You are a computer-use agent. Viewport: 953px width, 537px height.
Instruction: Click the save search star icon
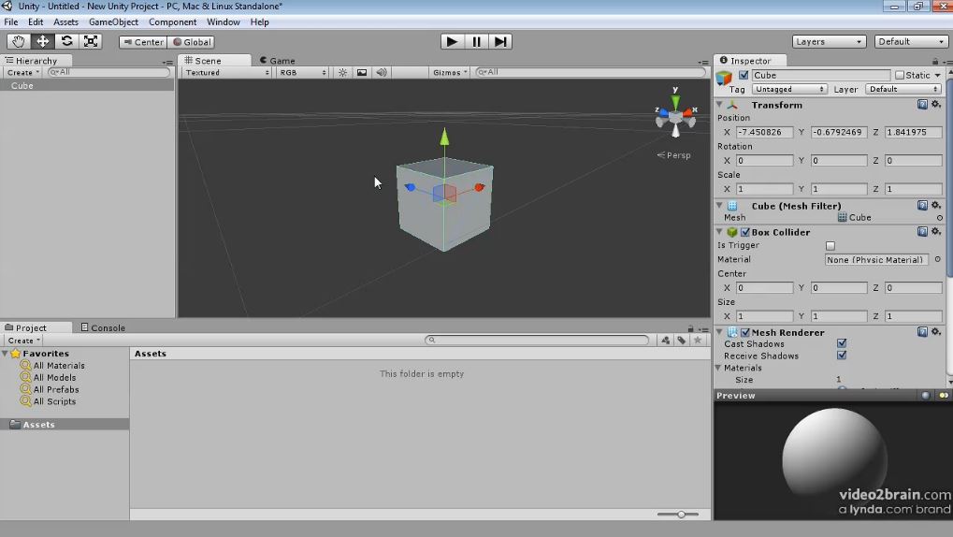click(x=698, y=340)
